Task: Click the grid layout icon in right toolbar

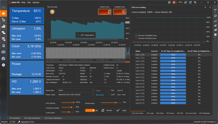Action: (x=215, y=34)
